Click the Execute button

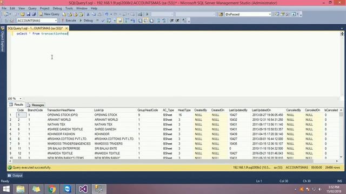(69, 20)
